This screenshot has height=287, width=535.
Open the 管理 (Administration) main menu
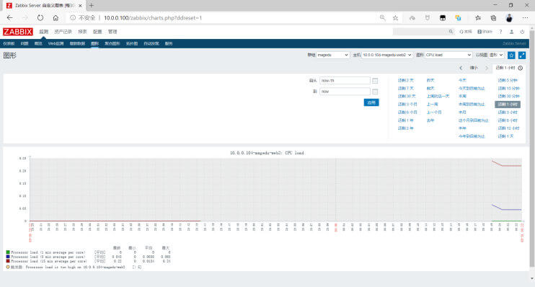point(112,32)
